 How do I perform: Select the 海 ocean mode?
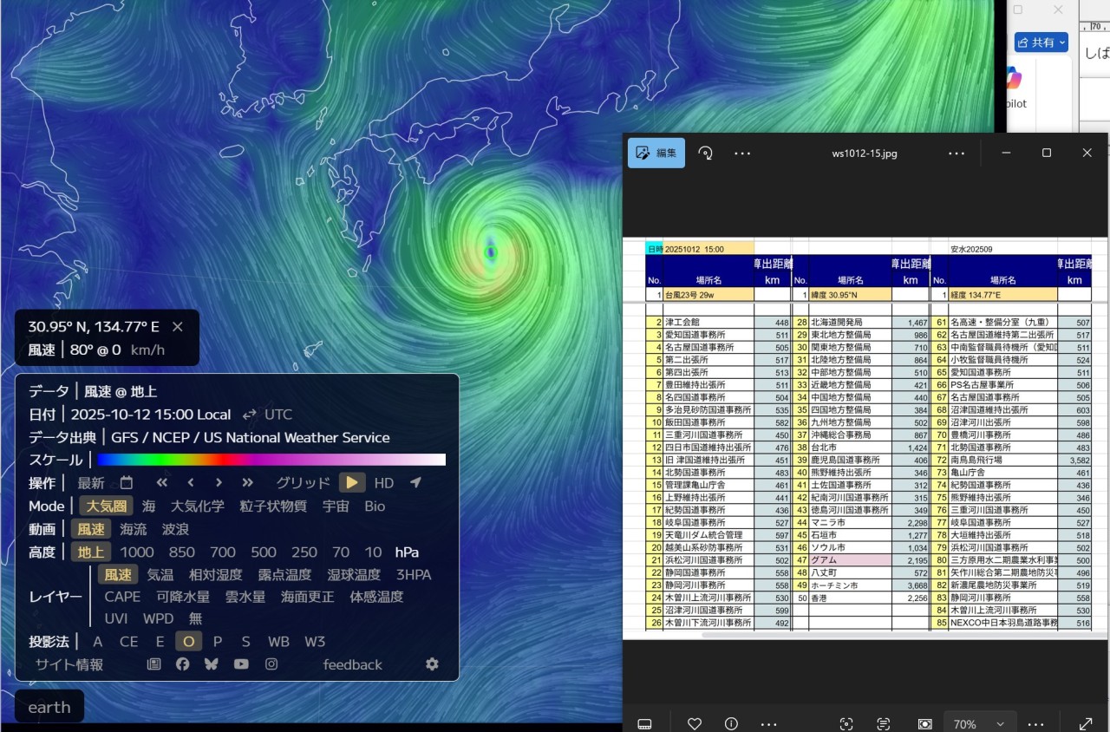click(x=149, y=507)
